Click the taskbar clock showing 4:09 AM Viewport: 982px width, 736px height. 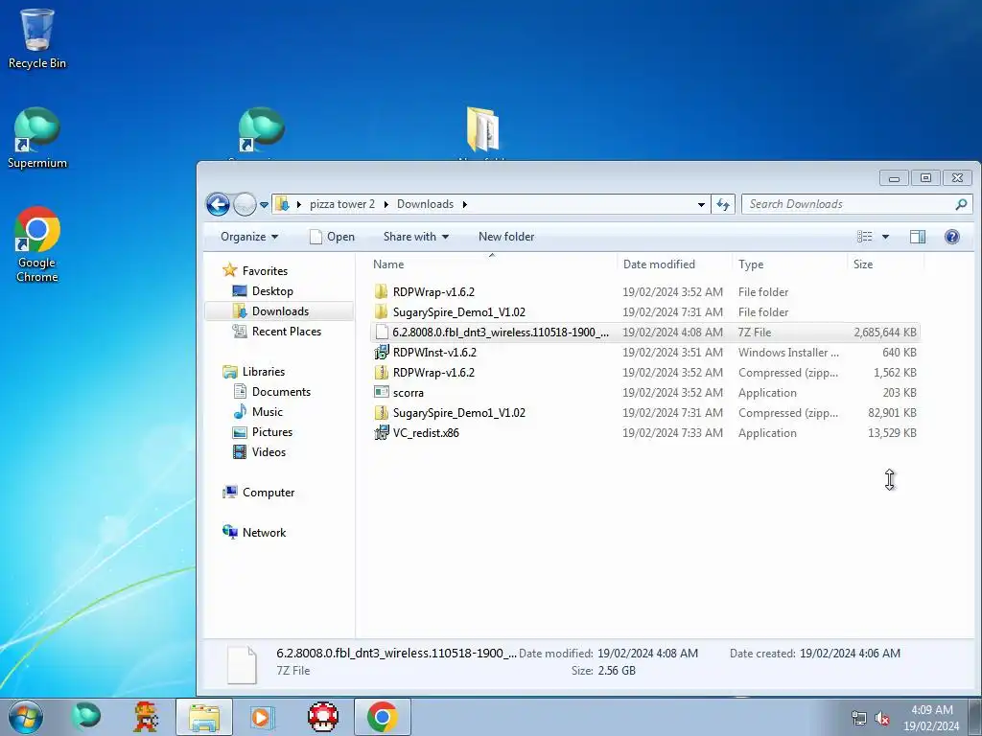(x=931, y=718)
